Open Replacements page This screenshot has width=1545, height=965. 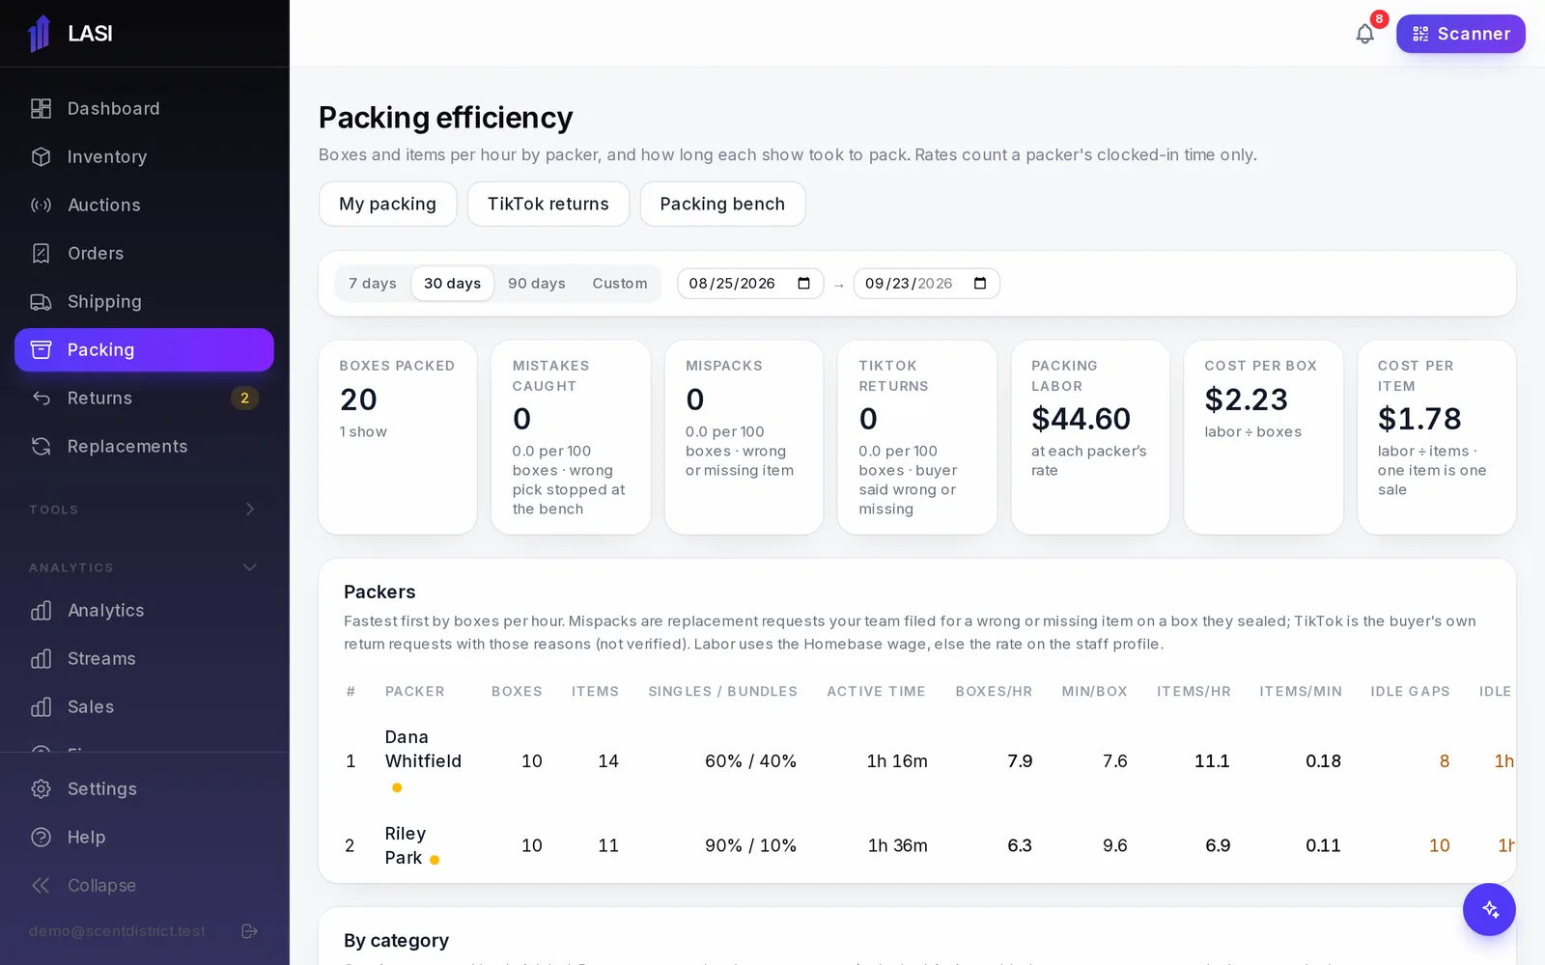coord(145,447)
